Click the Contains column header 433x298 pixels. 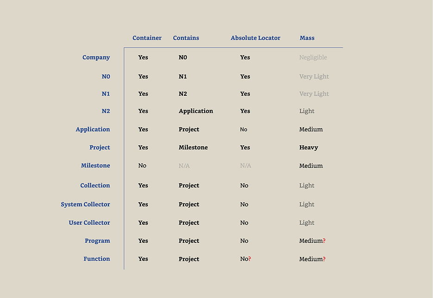tap(186, 38)
